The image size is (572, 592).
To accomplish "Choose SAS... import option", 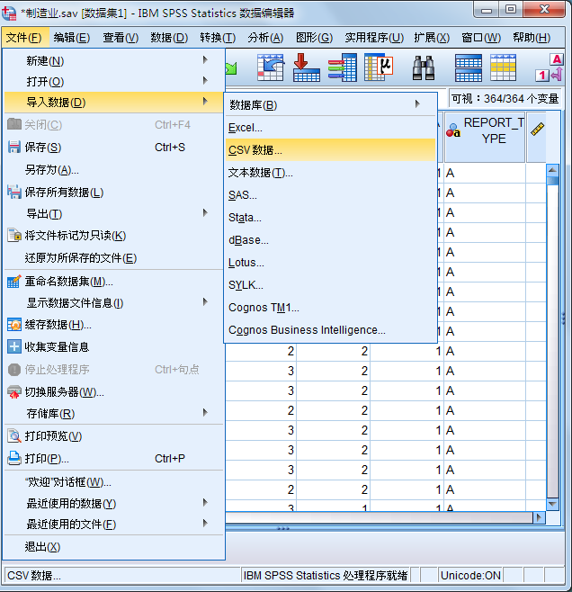I will coord(331,195).
